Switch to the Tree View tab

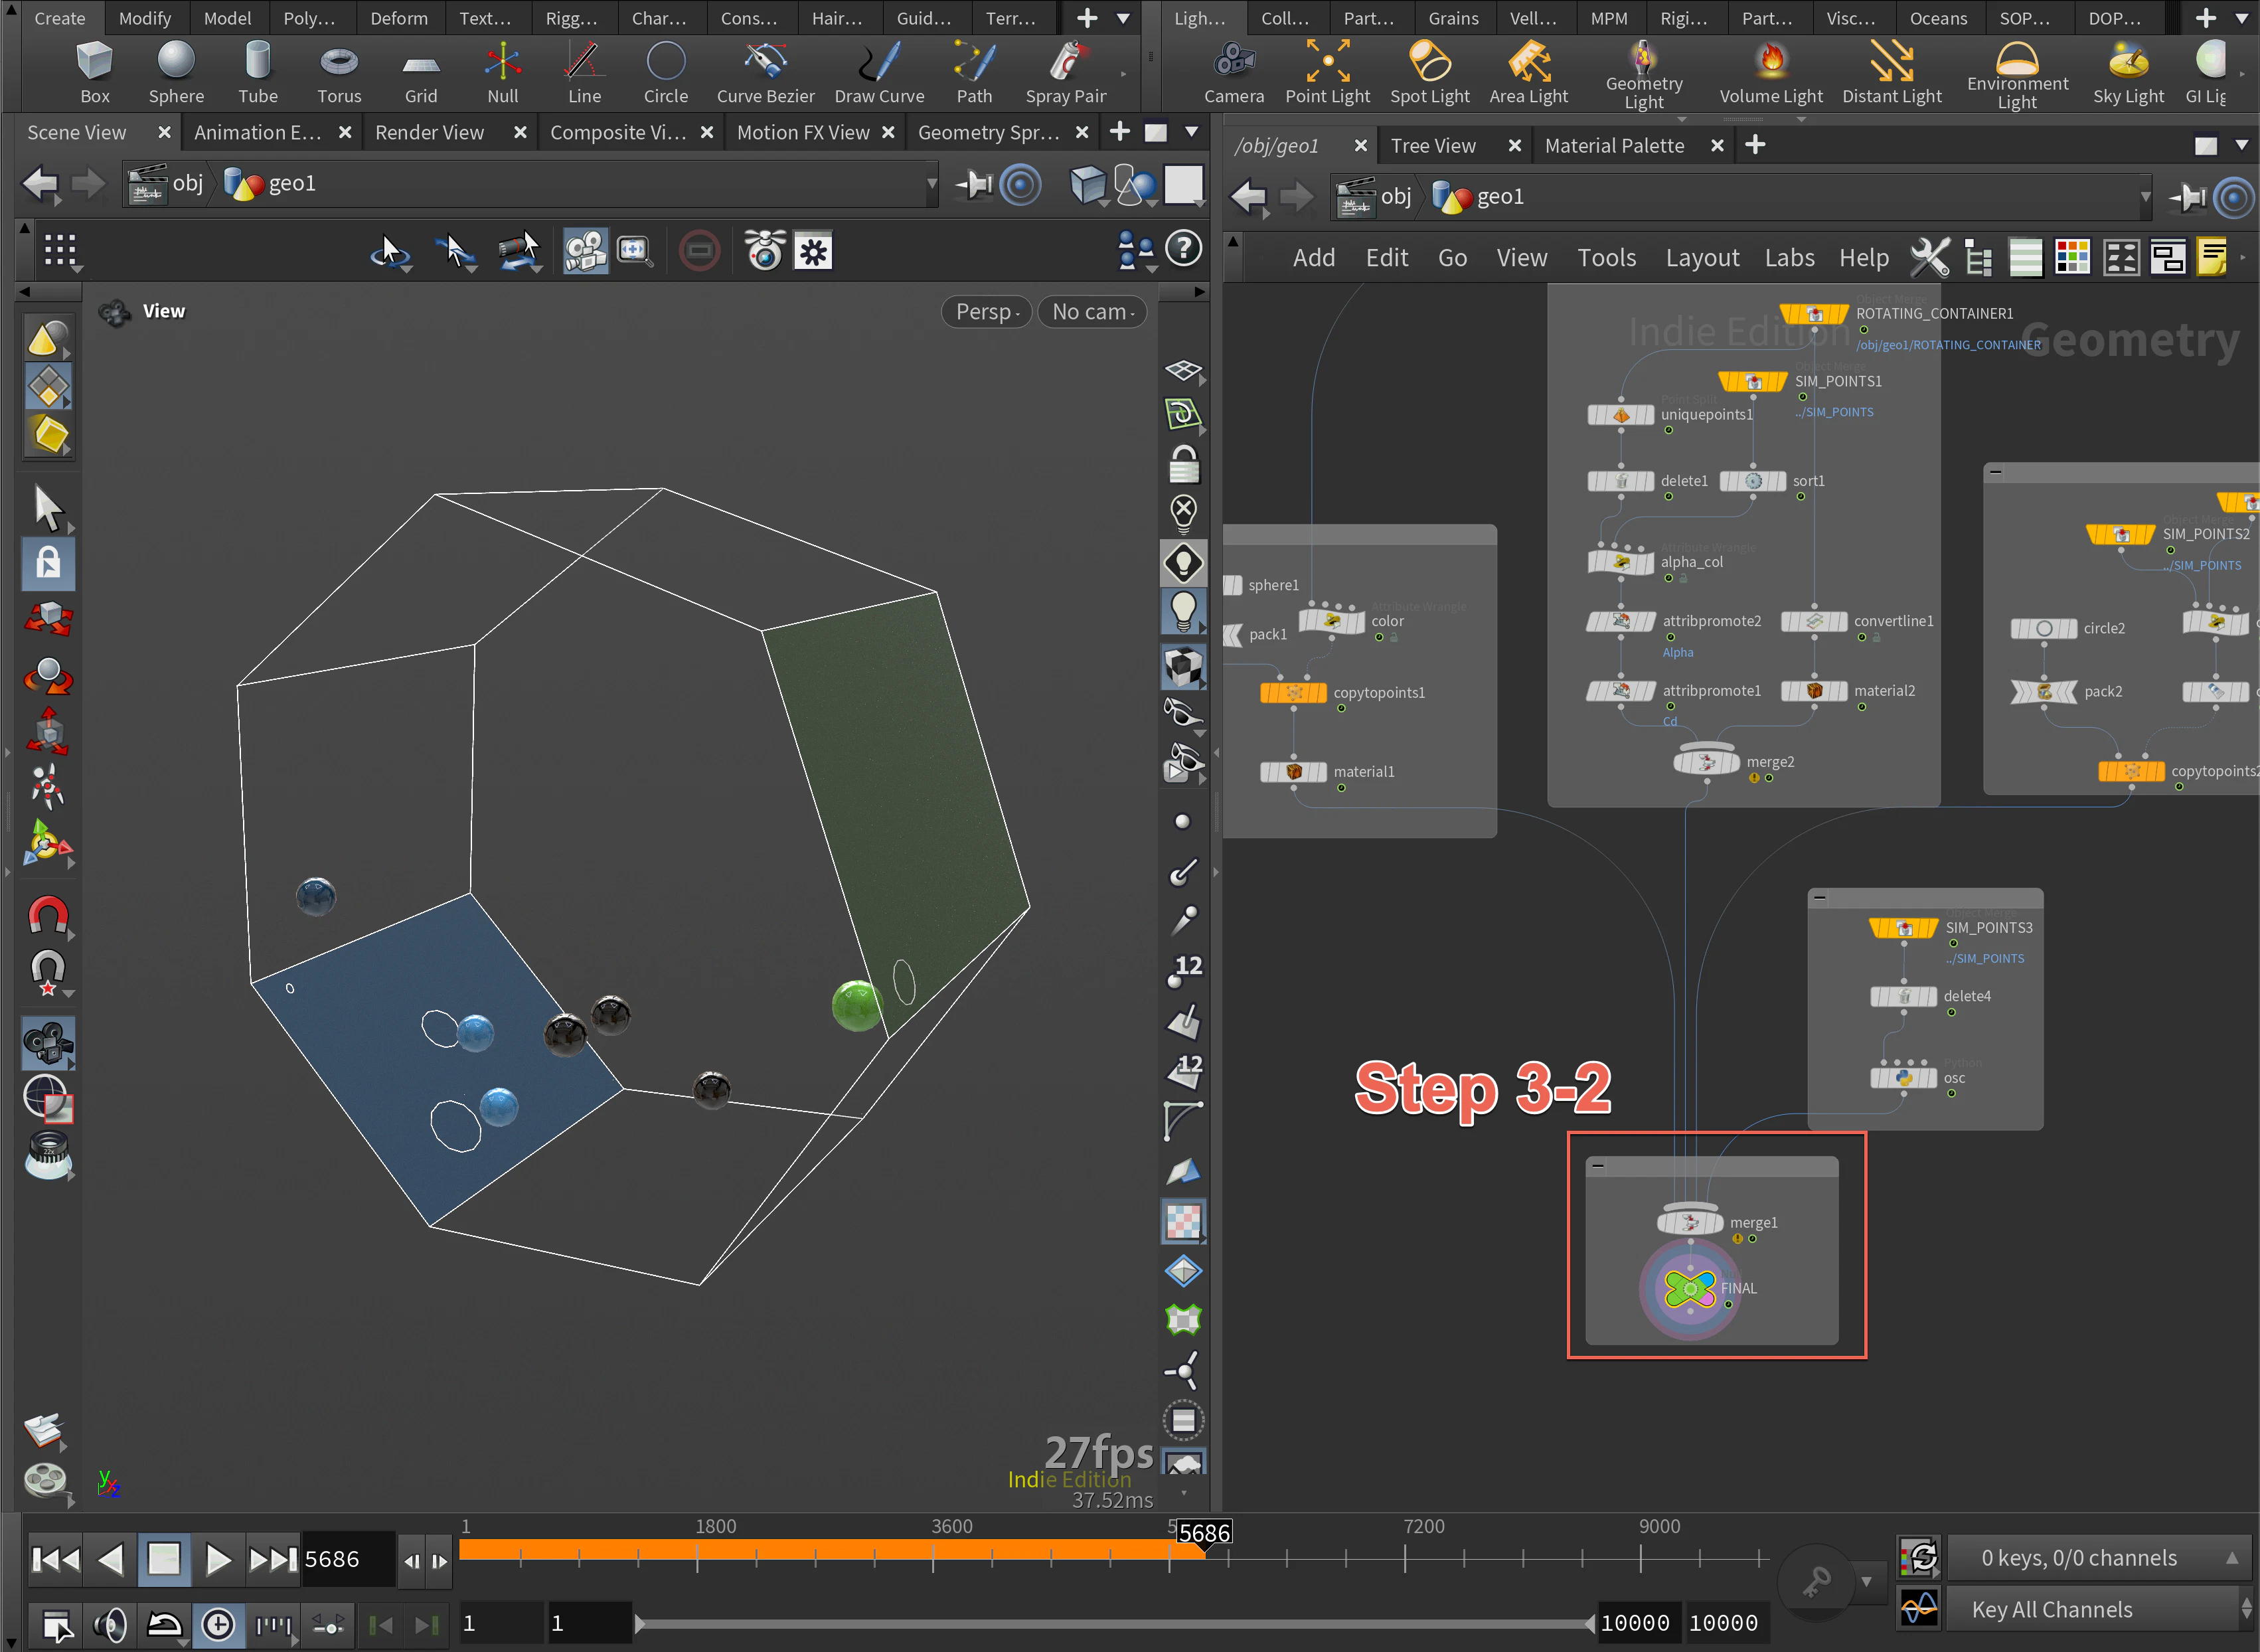tap(1433, 146)
